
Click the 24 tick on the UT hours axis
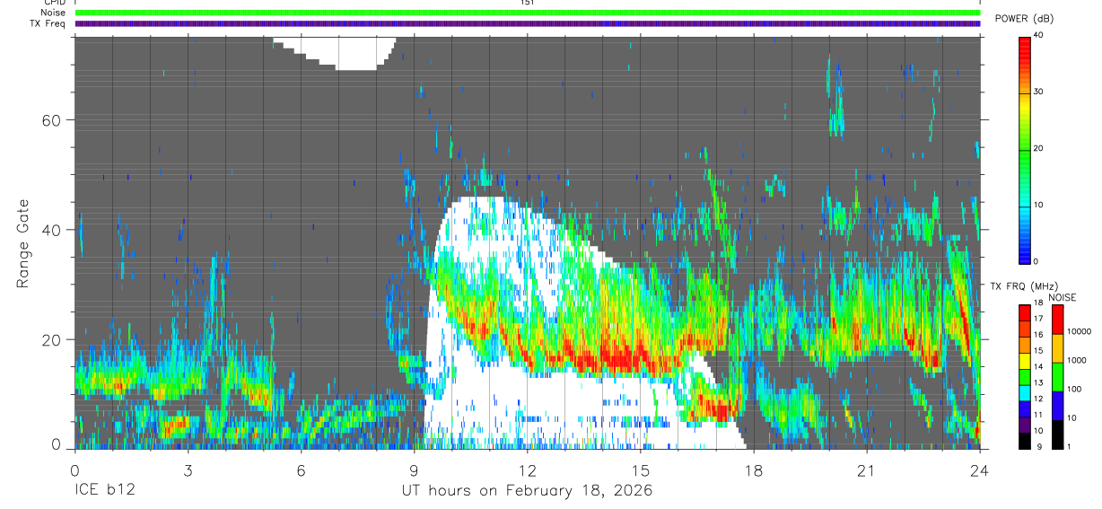coord(980,470)
